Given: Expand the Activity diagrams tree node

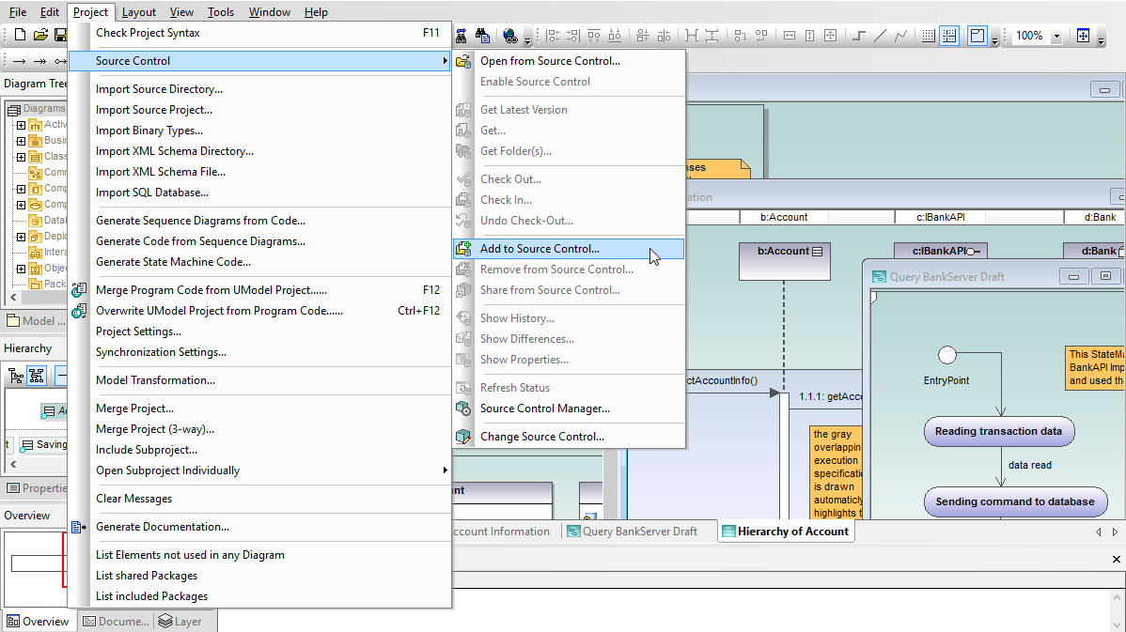Looking at the screenshot, I should pyautogui.click(x=21, y=125).
